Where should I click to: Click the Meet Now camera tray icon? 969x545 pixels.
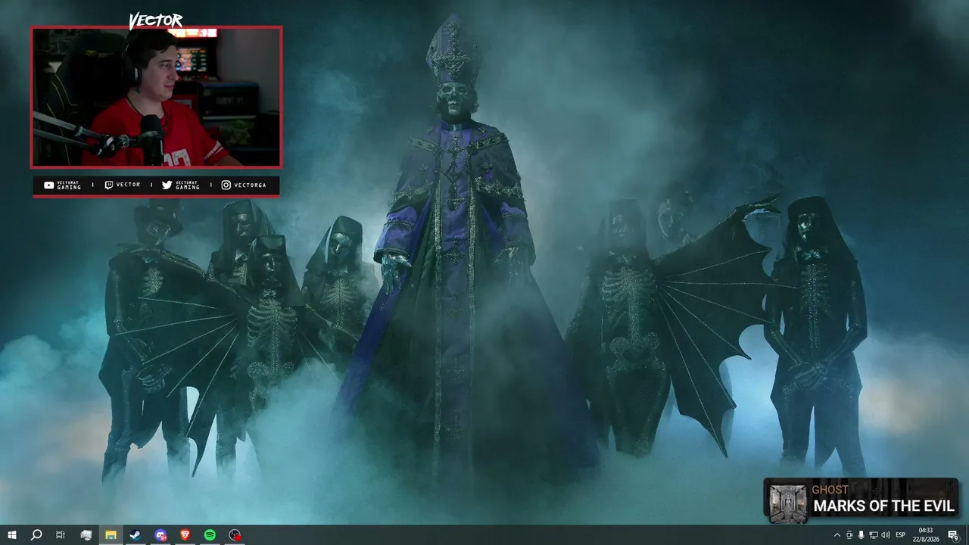pos(849,535)
